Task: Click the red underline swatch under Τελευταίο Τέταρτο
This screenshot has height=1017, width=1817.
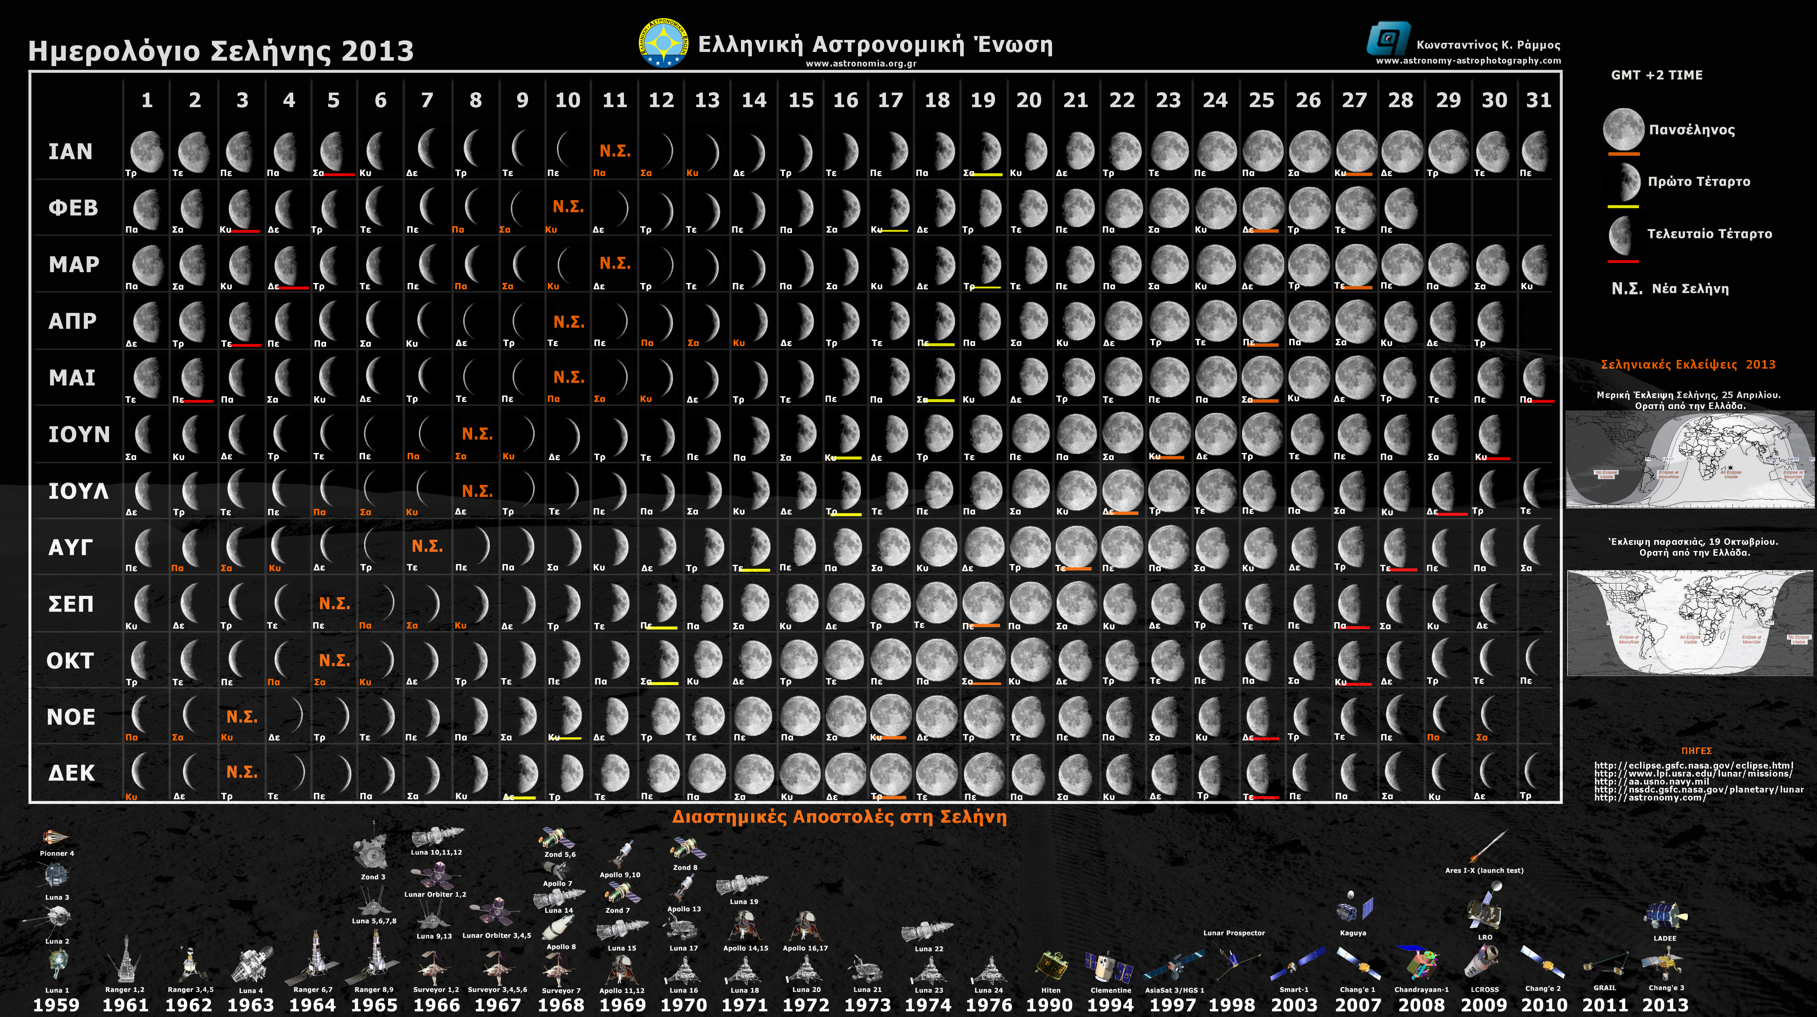Action: click(x=1623, y=262)
